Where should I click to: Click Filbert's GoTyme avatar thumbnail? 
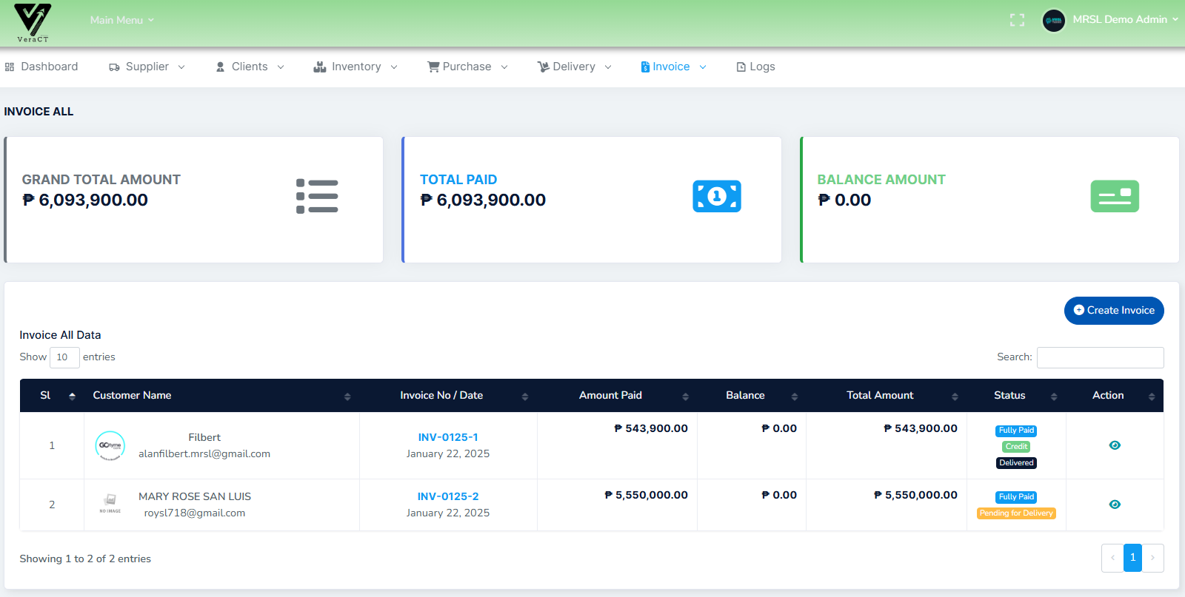point(110,445)
